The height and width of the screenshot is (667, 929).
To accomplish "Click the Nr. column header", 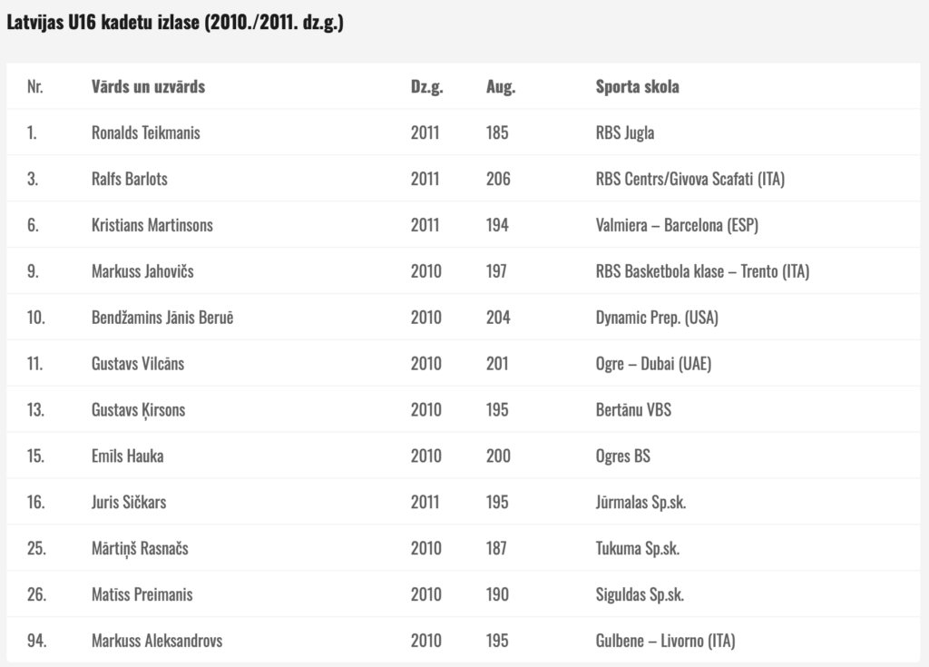I will point(35,86).
